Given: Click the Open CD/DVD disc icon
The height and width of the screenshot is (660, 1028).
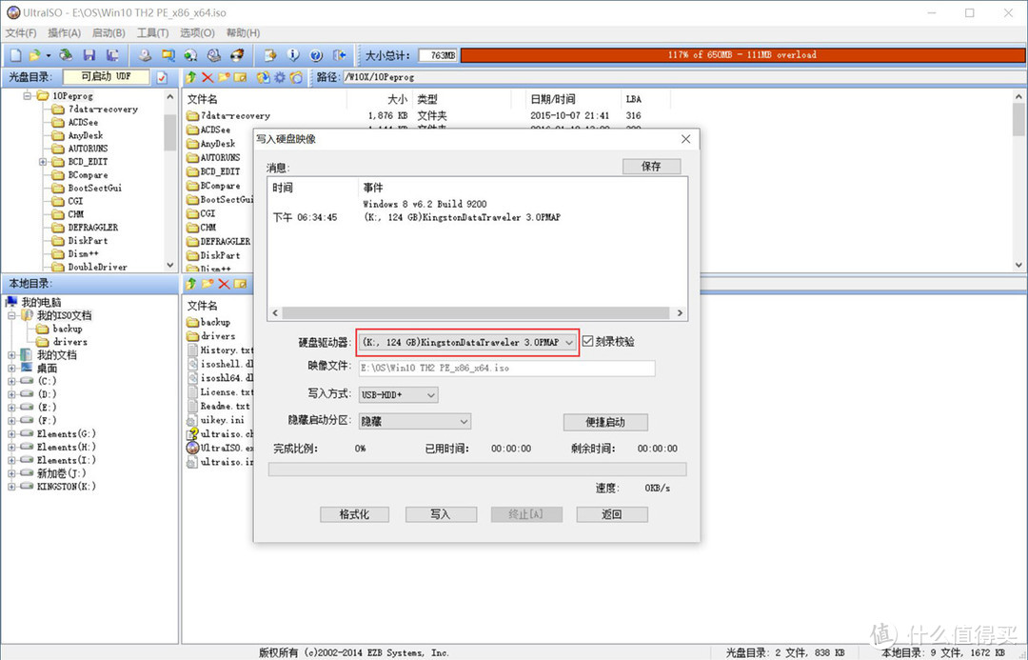Looking at the screenshot, I should [x=66, y=55].
